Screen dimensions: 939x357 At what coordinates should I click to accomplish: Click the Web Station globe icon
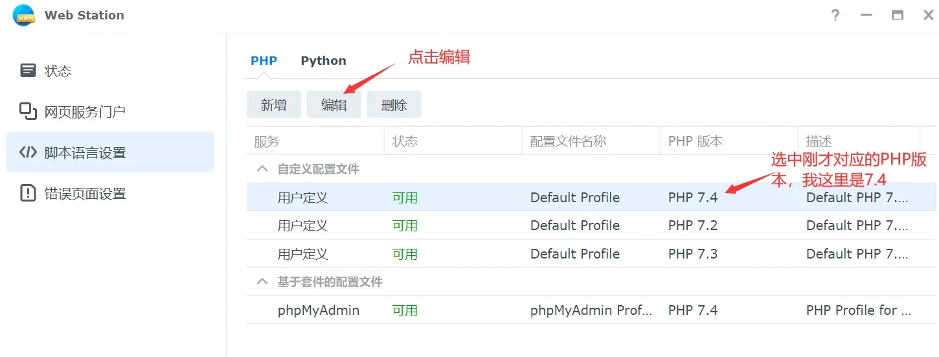(x=23, y=16)
